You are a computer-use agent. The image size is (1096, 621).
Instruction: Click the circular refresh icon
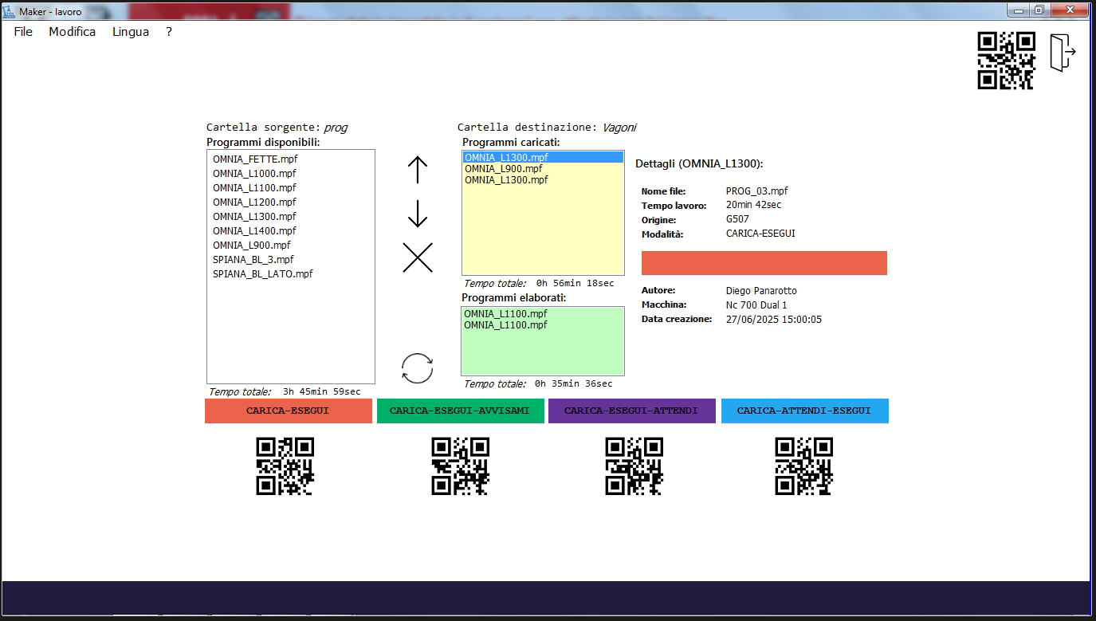tap(417, 367)
